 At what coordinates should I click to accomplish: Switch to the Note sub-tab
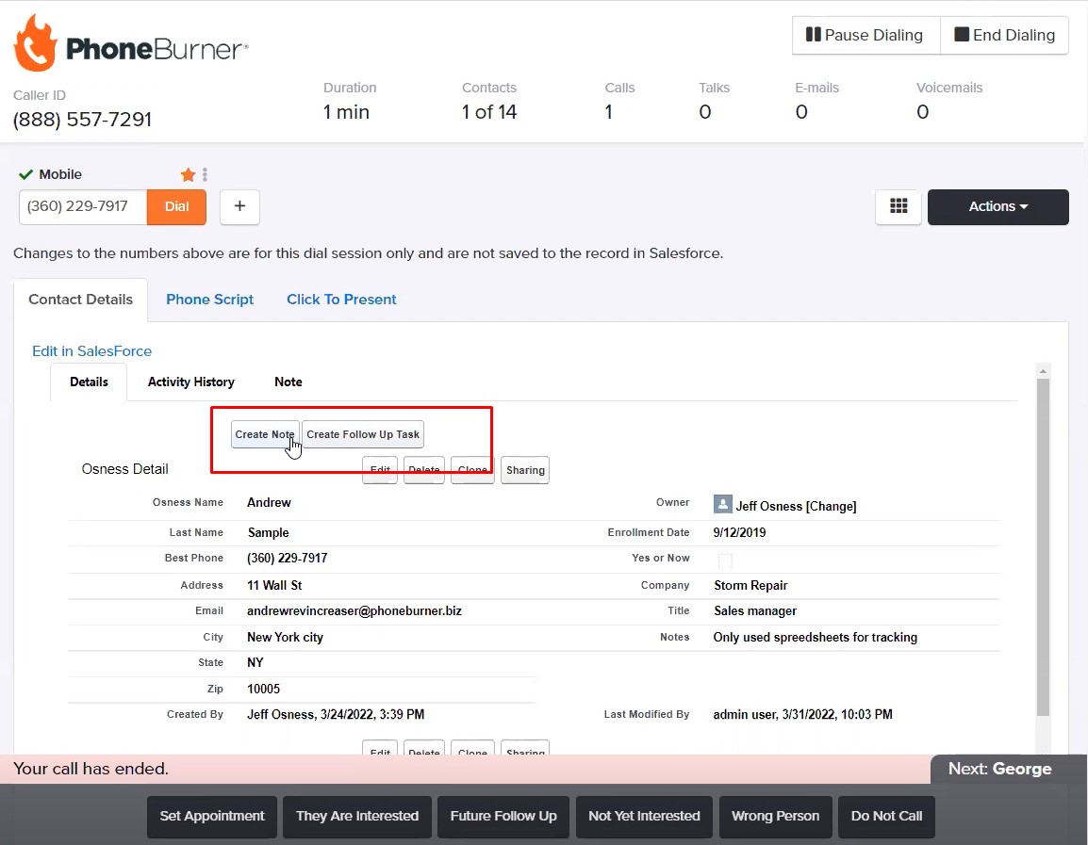click(288, 382)
